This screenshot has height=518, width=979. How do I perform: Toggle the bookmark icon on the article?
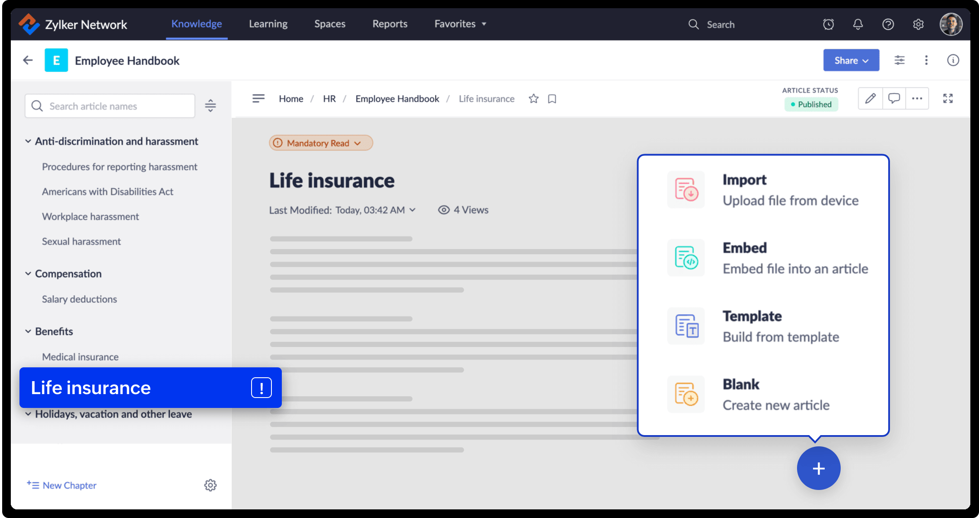point(552,98)
